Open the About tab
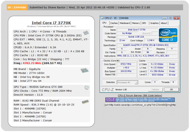Viewport: 190px width, 132px height. [164, 23]
